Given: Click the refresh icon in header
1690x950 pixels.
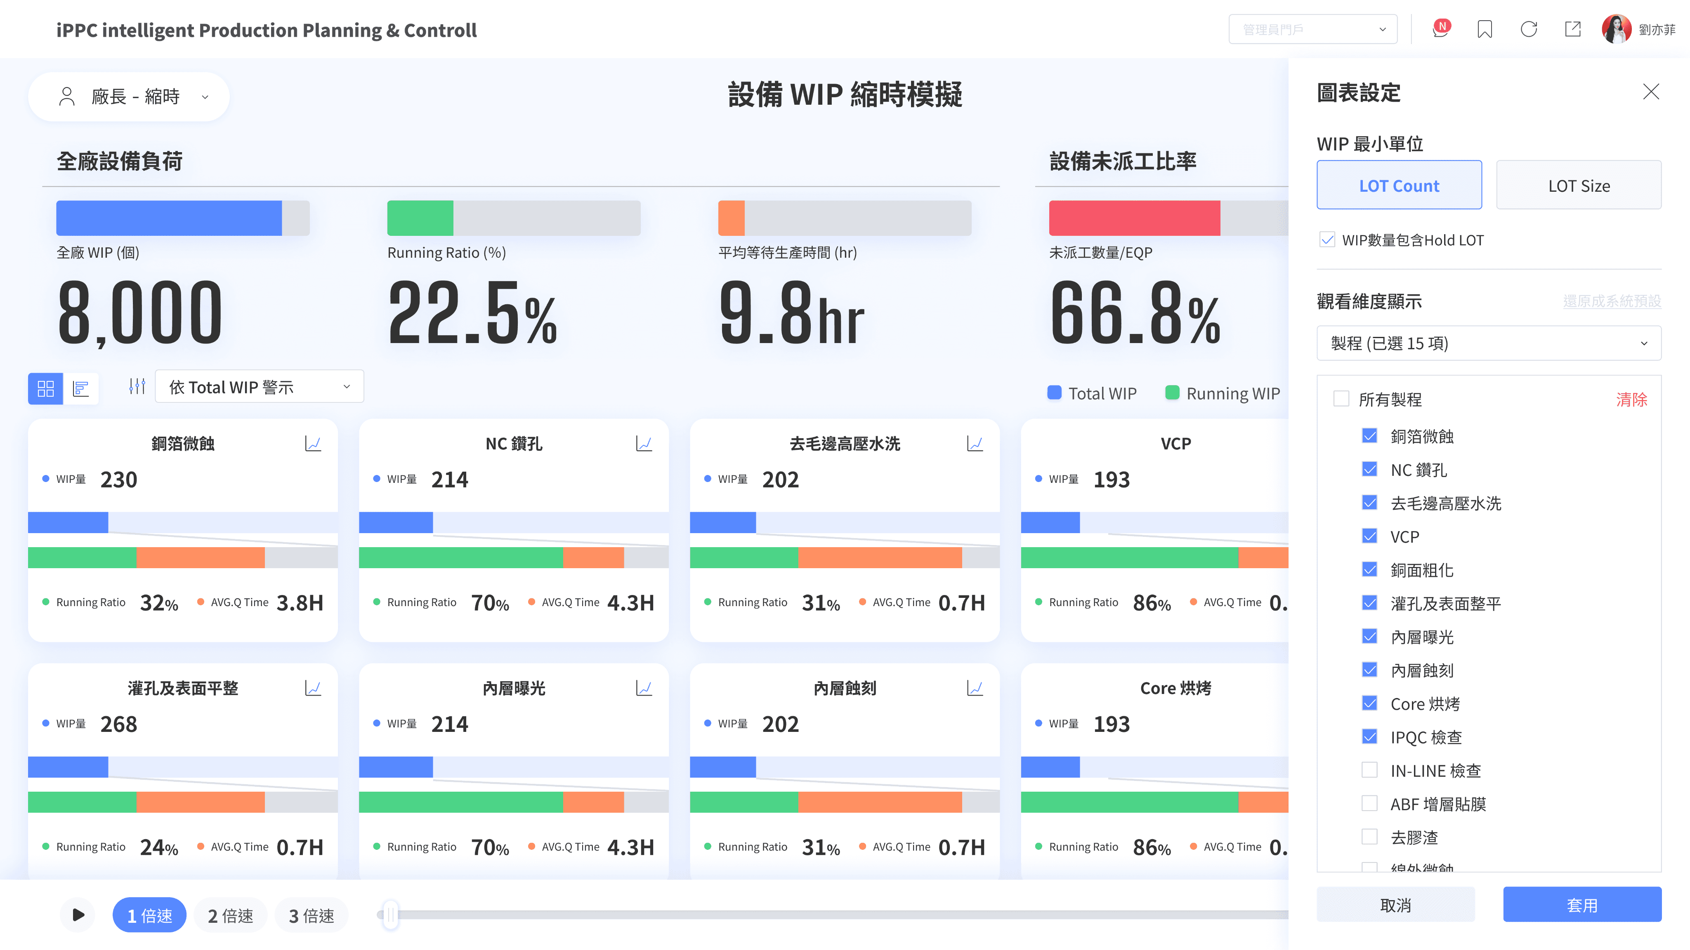Looking at the screenshot, I should 1529,30.
